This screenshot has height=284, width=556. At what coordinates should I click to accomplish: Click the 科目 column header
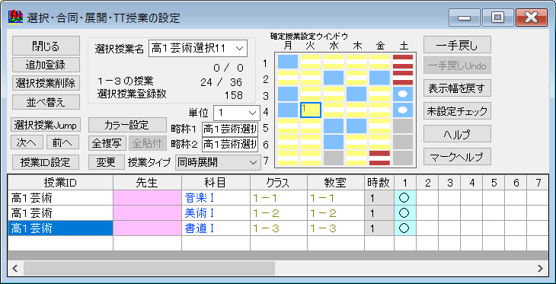tap(216, 183)
